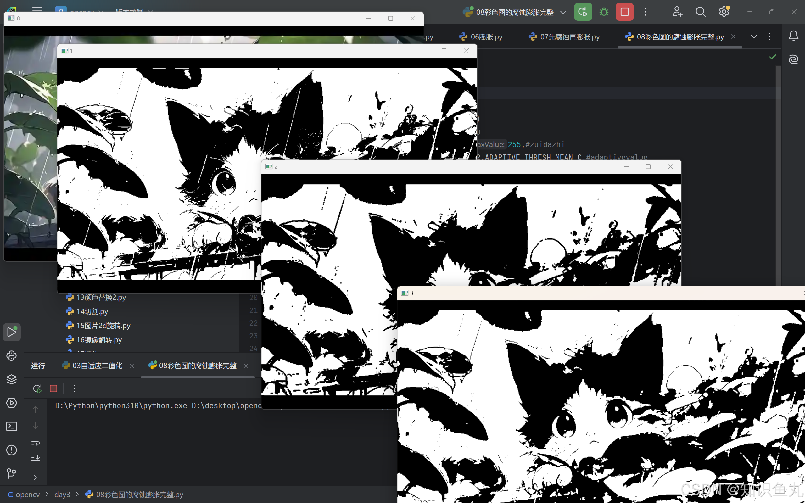Toggle the Run tool window button
This screenshot has width=805, height=503.
pyautogui.click(x=12, y=332)
